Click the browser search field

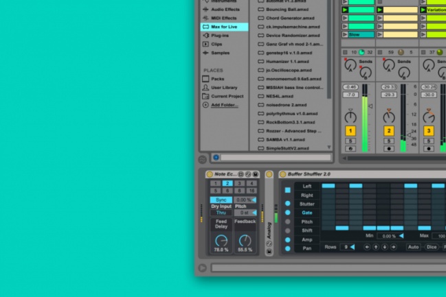276,157
